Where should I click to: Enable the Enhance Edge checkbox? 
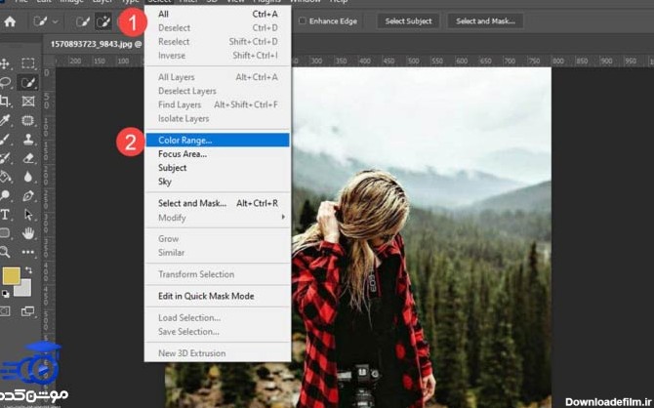coord(303,21)
